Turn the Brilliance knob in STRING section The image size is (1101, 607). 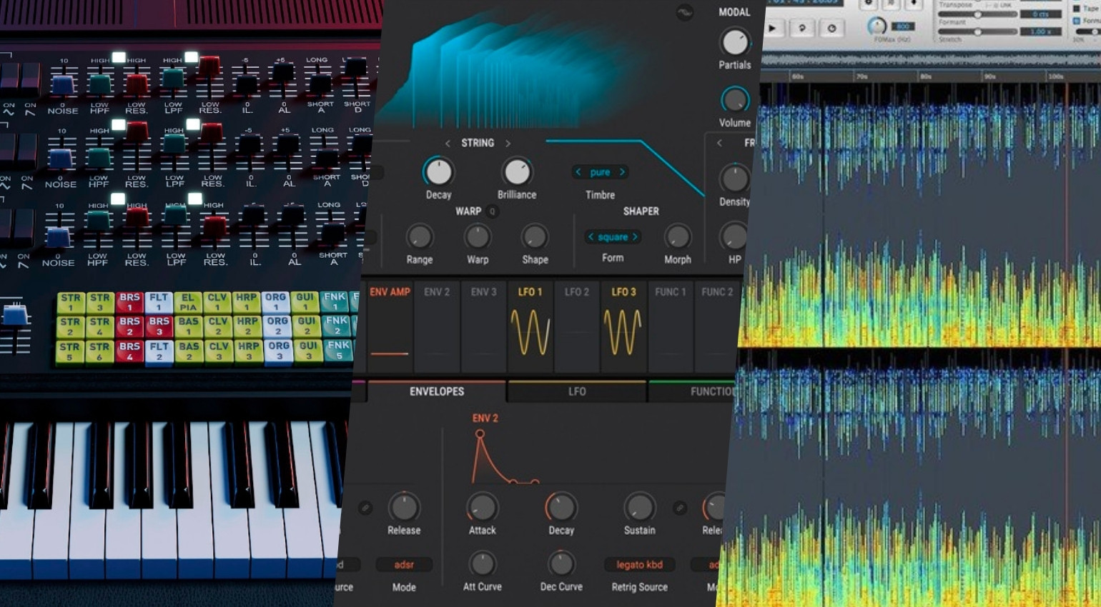pos(516,171)
